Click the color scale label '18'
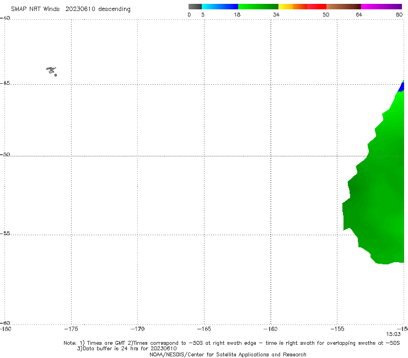Viewport: 408px width, 358px height. coord(237,14)
